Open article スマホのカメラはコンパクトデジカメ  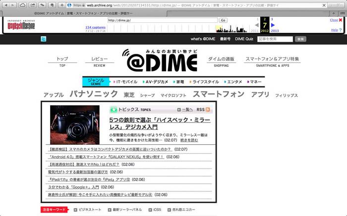tap(110, 149)
